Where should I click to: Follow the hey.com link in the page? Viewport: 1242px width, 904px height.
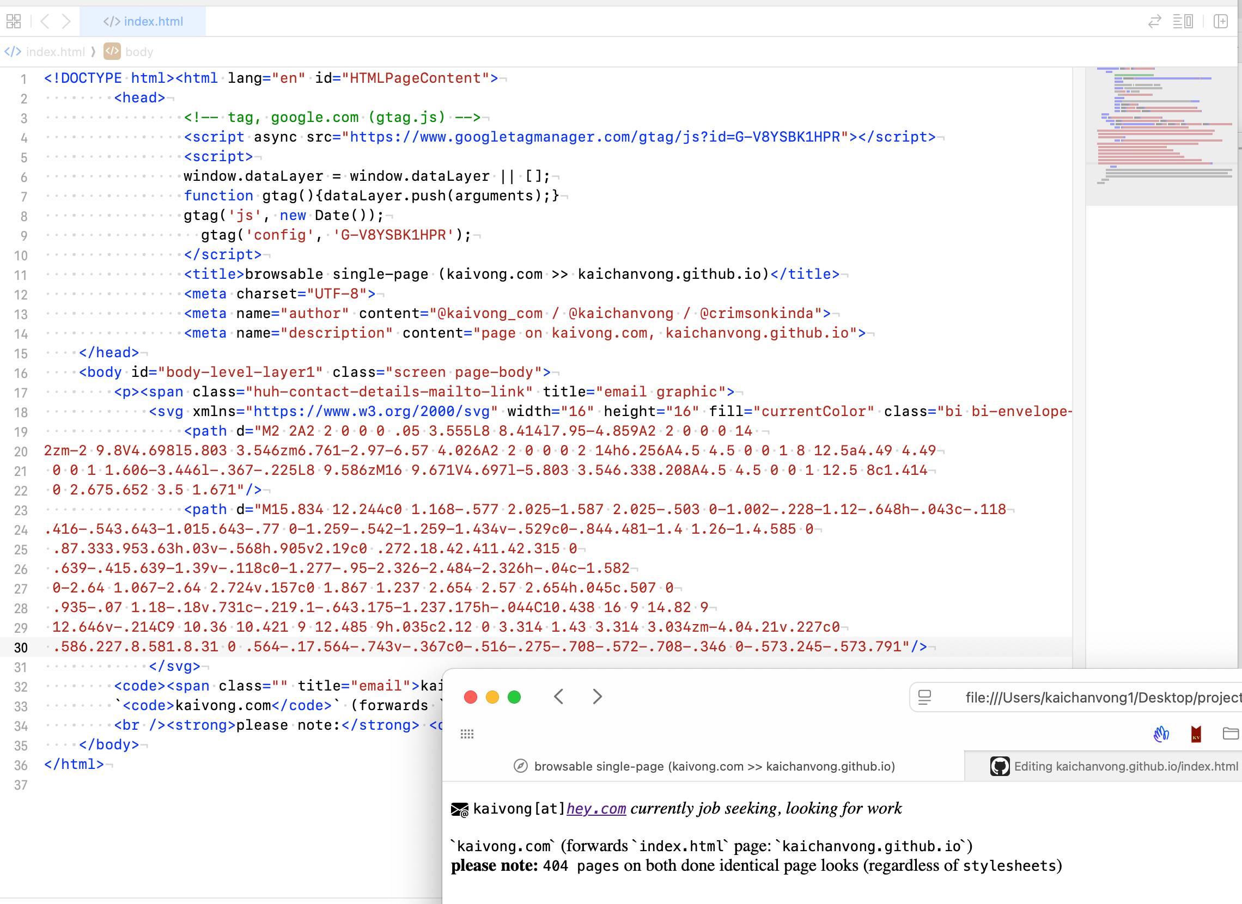point(596,809)
